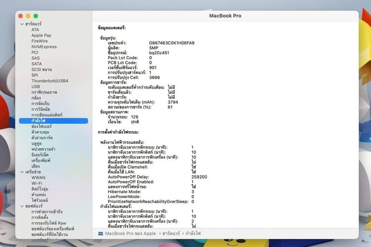The image size is (371, 247).
Task: Select the highlighted กำลังไฟ power item
Action: point(53,121)
